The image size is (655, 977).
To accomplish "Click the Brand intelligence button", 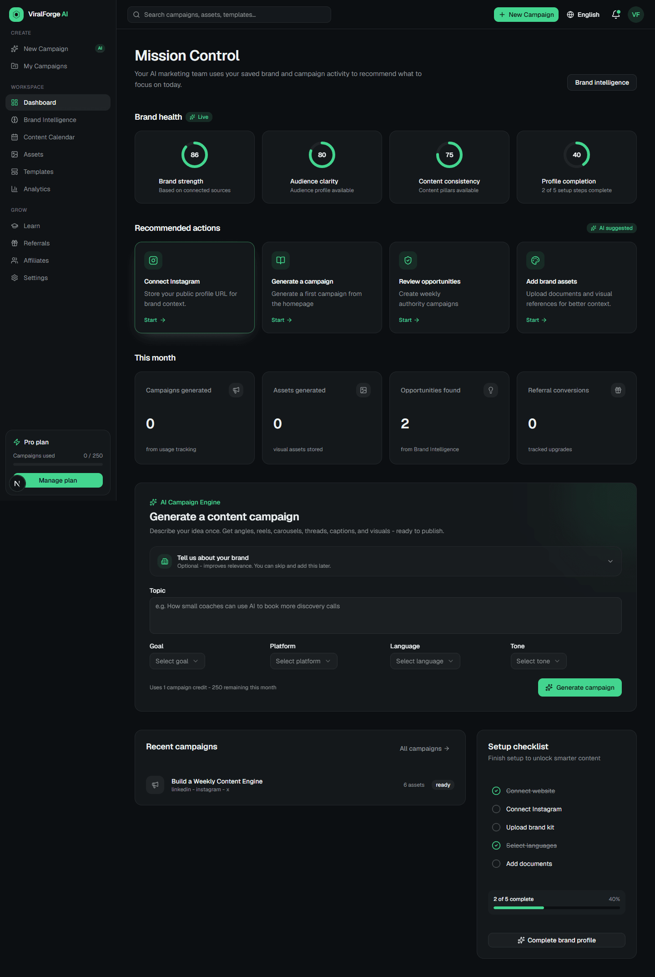I will click(602, 82).
